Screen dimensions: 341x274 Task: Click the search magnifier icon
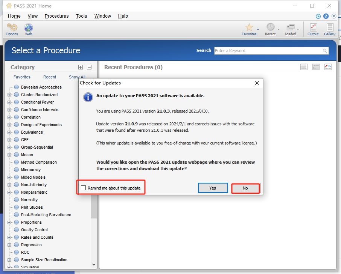coord(325,51)
